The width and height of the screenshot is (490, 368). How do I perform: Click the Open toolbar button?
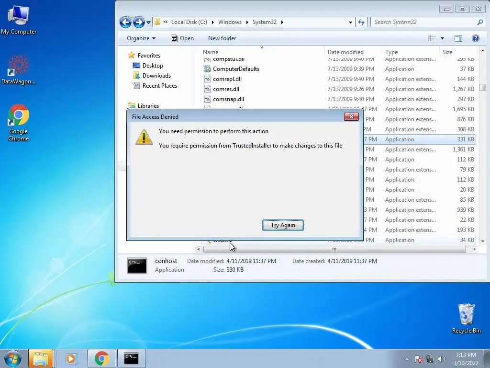[x=182, y=38]
